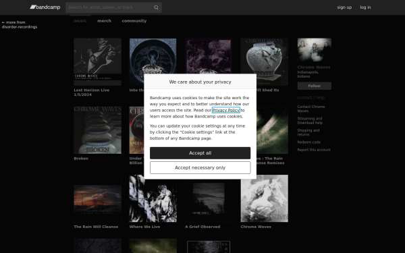Choose Accept necessary only

click(x=200, y=168)
